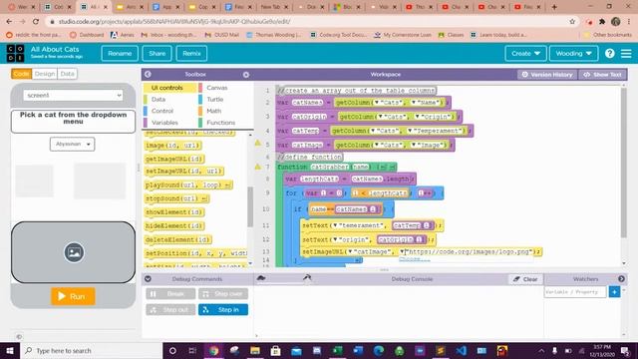The height and width of the screenshot is (359, 638).
Task: Clear the Debug Console
Action: [x=525, y=279]
